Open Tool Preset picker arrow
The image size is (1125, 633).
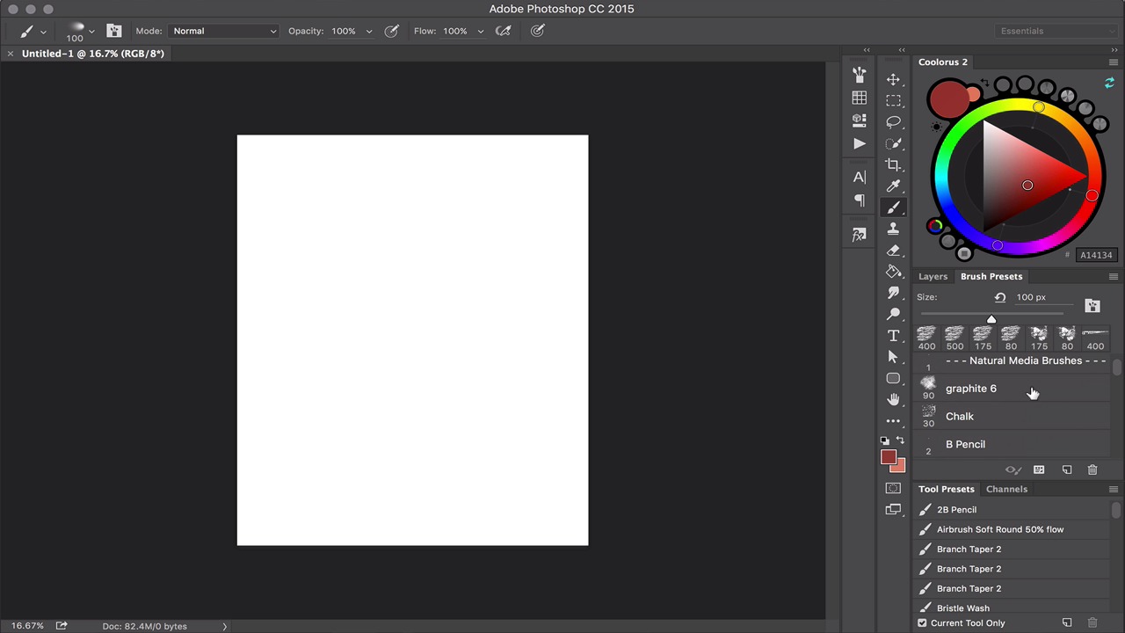tap(43, 32)
